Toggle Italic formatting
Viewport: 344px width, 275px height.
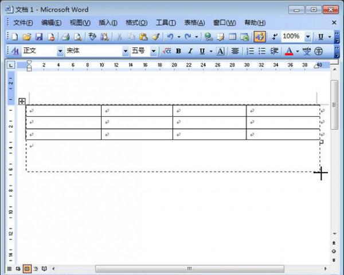coord(190,51)
